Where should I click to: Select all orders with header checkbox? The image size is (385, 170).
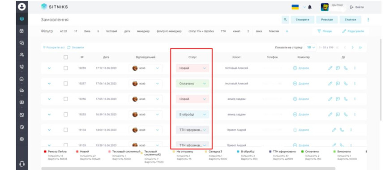65,57
